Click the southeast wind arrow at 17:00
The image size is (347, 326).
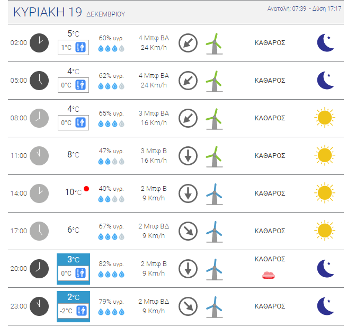pos(188,231)
